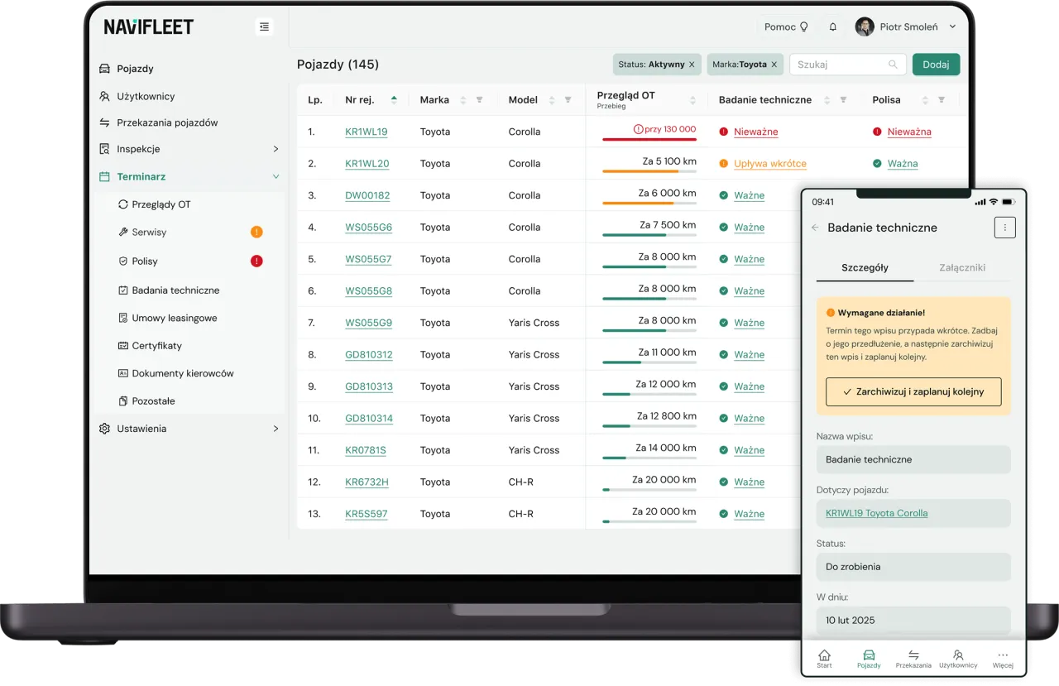Open Umowy leasingowe in the sidebar
Image resolution: width=1059 pixels, height=686 pixels.
174,318
